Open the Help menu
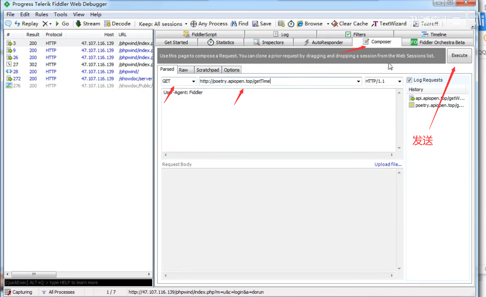 pyautogui.click(x=96, y=14)
